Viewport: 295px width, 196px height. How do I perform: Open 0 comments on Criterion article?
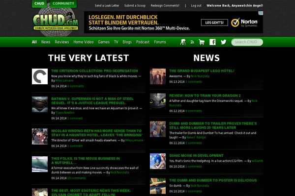point(76,86)
